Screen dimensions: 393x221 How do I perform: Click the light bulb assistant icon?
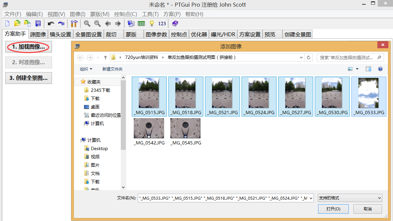tap(152, 23)
